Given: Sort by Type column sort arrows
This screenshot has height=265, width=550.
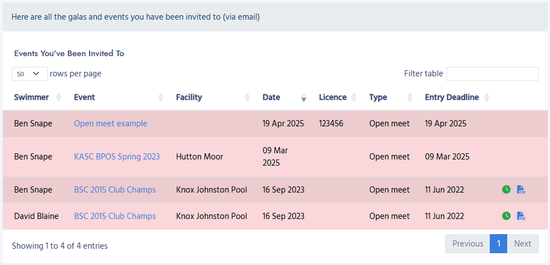Looking at the screenshot, I should [410, 98].
